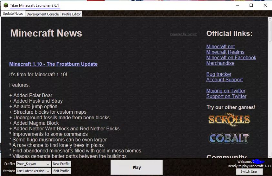
Task: Maximize the Titan Minecraft Launcher window
Action: [251, 5]
